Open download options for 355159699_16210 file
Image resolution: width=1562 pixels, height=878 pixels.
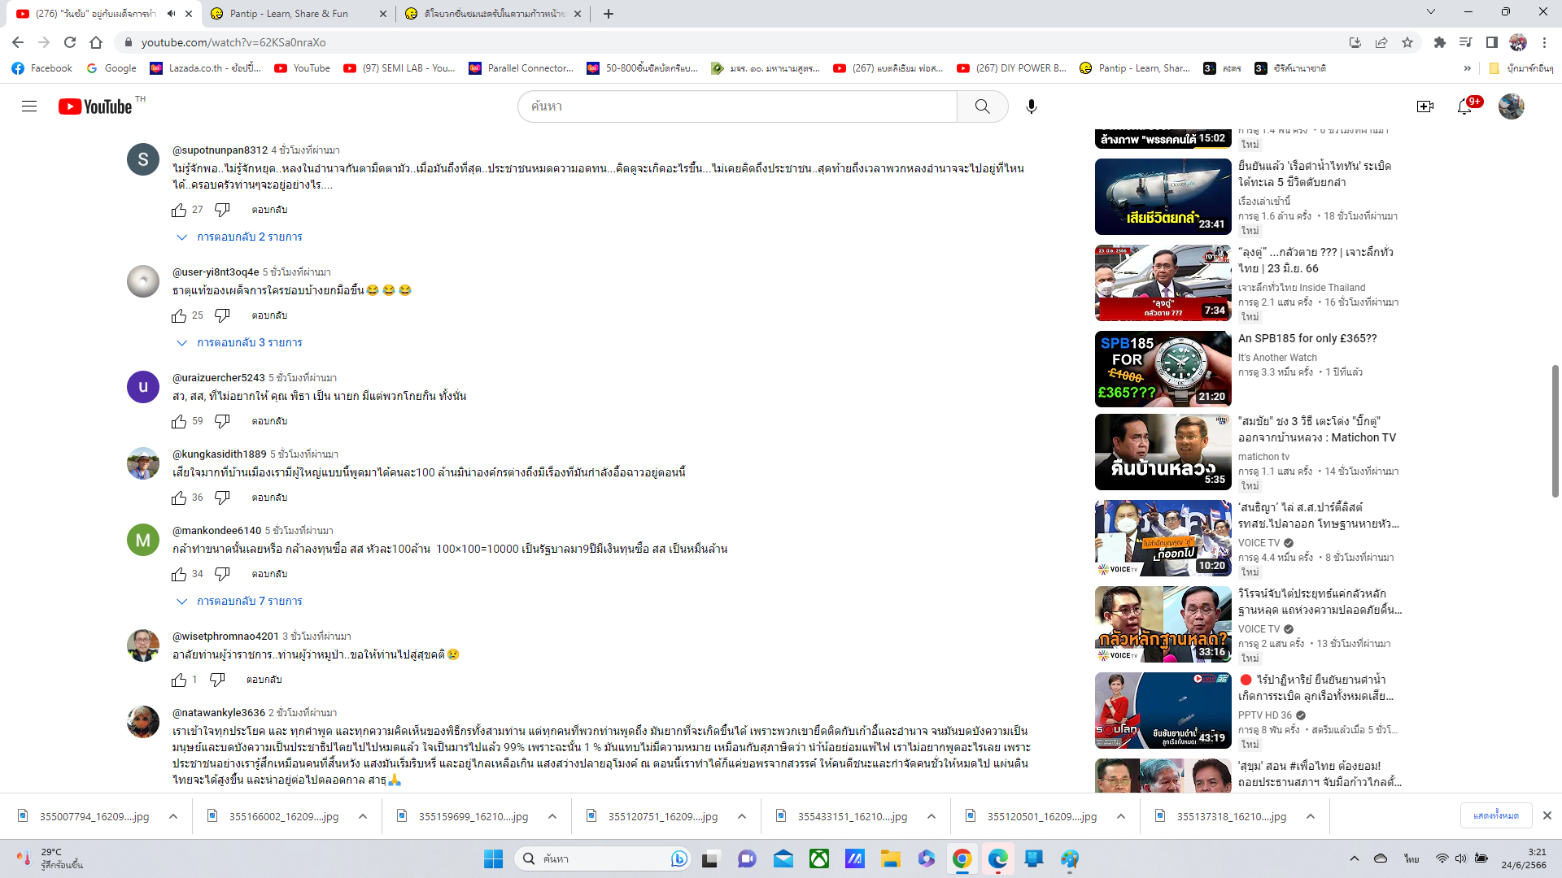tap(552, 816)
